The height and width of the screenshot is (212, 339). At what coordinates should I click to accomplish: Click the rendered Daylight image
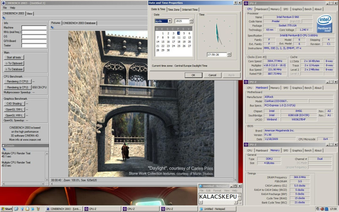(141, 103)
